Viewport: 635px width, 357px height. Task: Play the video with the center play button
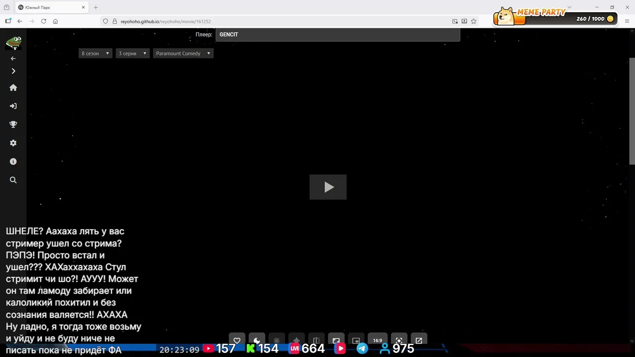click(x=328, y=187)
